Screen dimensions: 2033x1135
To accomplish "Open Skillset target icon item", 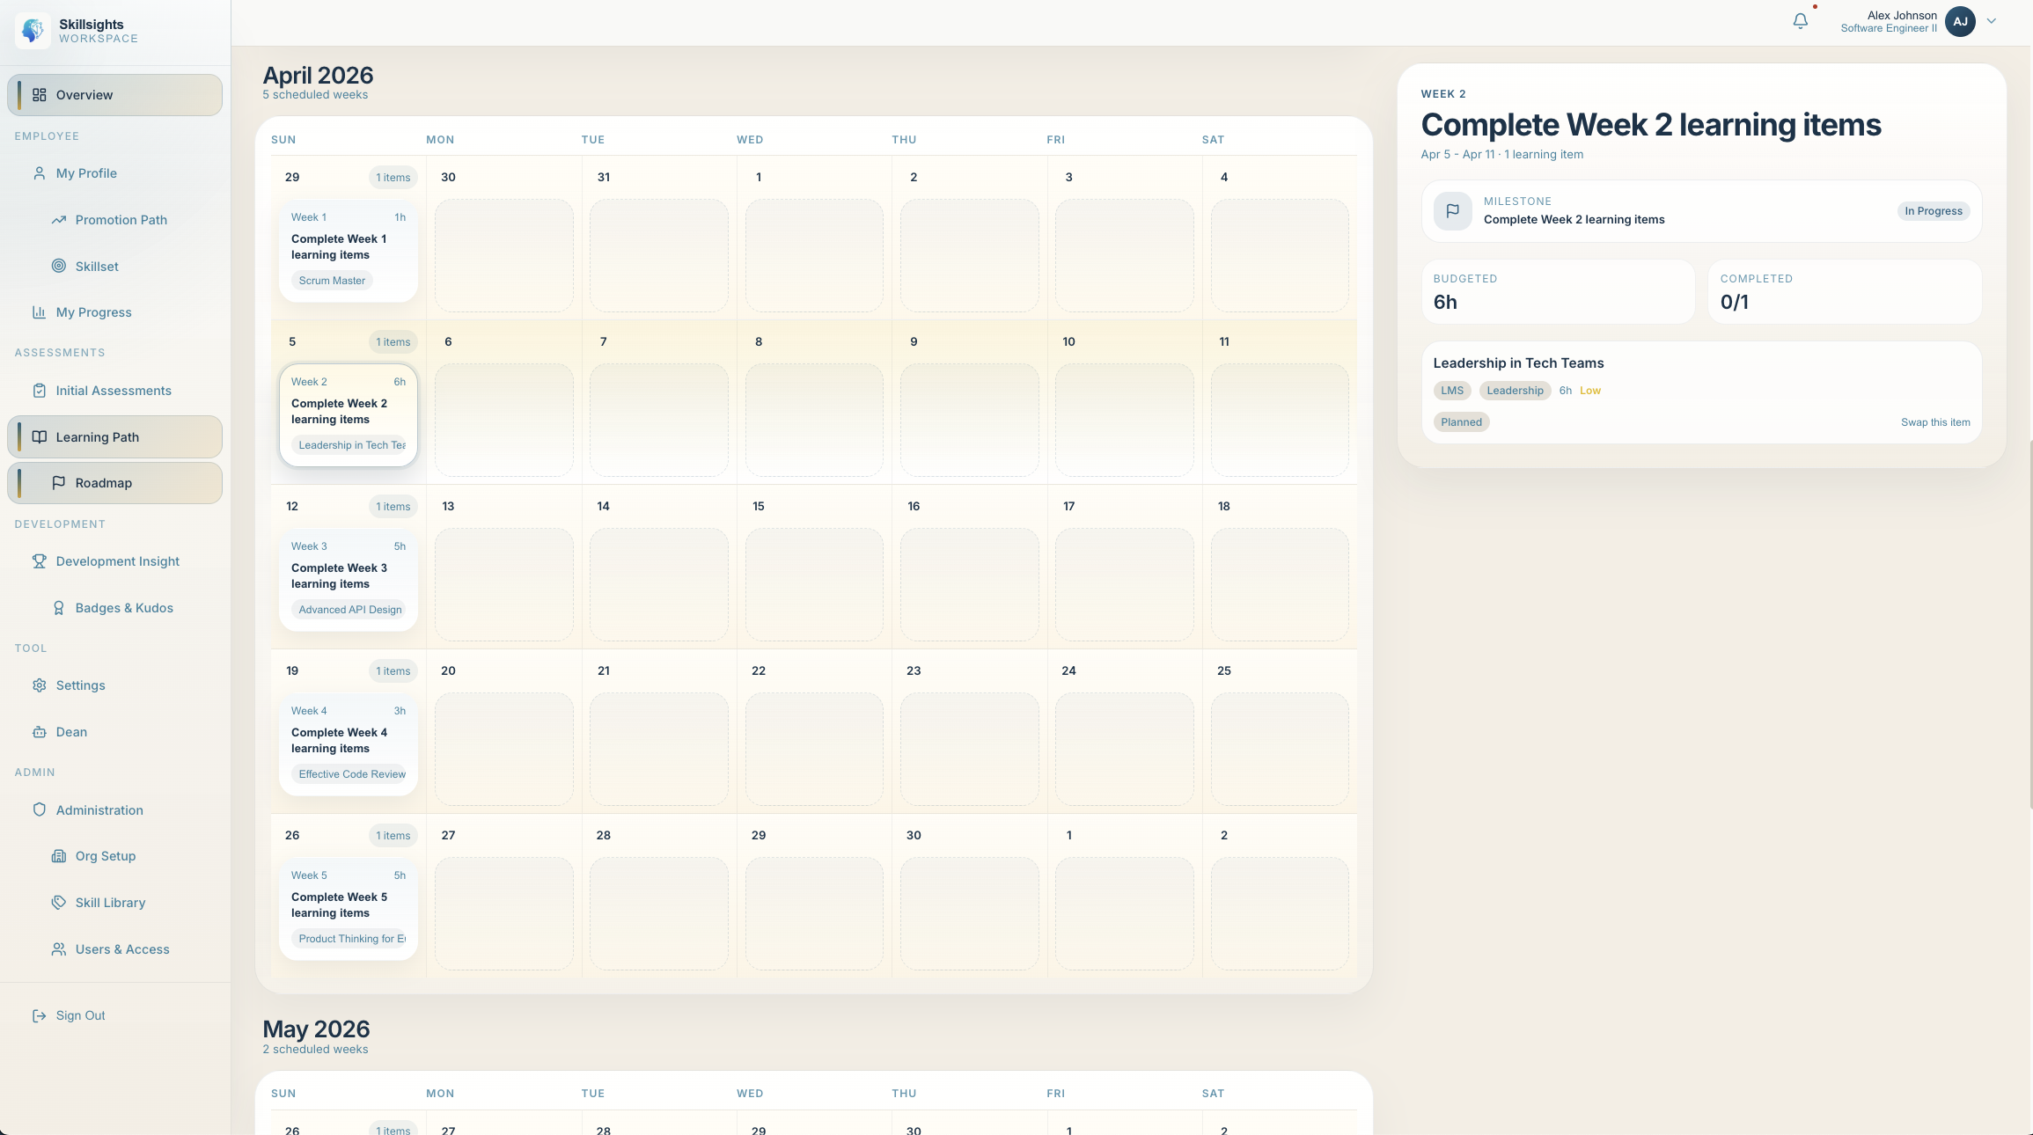I will 96,267.
